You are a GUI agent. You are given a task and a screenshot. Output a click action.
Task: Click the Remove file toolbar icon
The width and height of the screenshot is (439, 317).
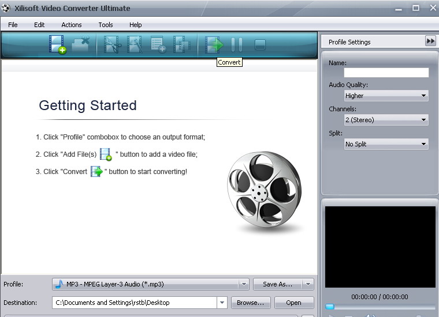click(81, 44)
